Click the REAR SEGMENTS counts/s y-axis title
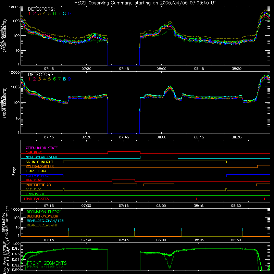The image size is (274, 274). point(3,102)
